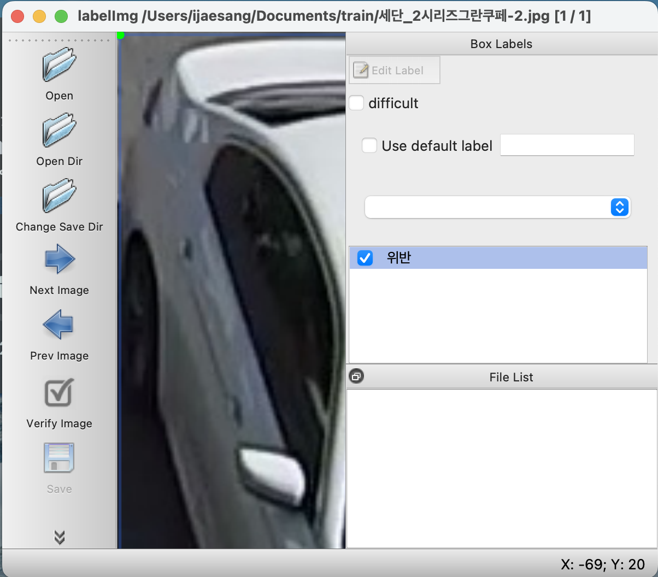The width and height of the screenshot is (658, 577).
Task: Click the Save floppy disk icon
Action: click(59, 458)
